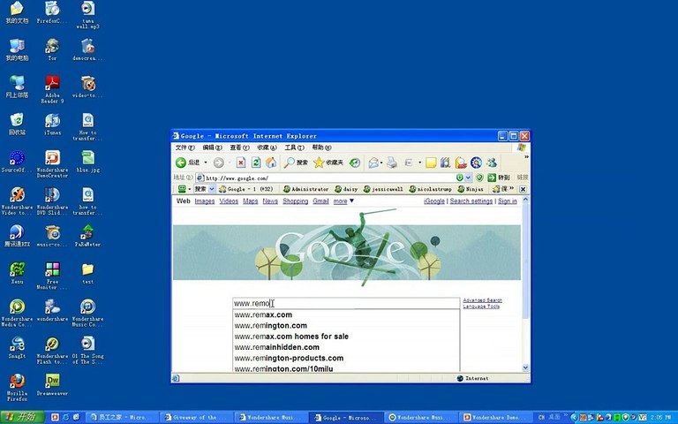678x424 pixels.
Task: Click the yellow sticky note toolbar icon
Action: [431, 163]
